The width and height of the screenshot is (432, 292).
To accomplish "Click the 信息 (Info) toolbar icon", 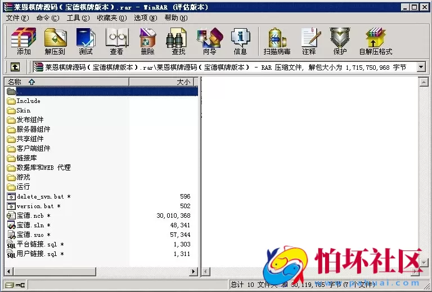I will pyautogui.click(x=240, y=41).
